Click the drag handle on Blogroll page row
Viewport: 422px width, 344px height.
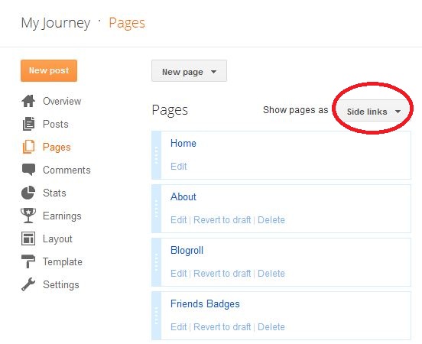[x=157, y=262]
